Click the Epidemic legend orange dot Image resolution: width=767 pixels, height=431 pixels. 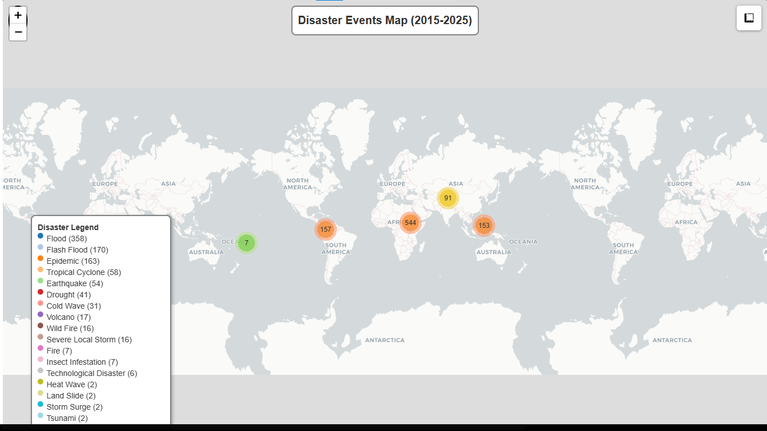click(40, 258)
